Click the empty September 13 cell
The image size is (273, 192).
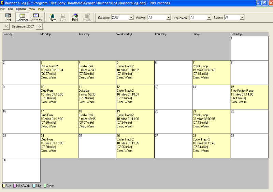(x=173, y=97)
